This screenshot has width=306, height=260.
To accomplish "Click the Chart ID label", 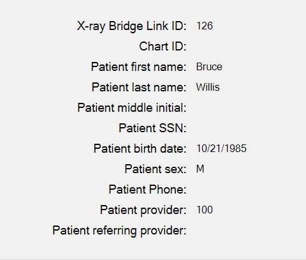I will (163, 46).
